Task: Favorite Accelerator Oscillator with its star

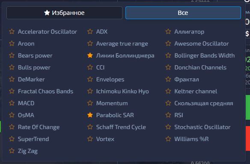Action: (12, 32)
